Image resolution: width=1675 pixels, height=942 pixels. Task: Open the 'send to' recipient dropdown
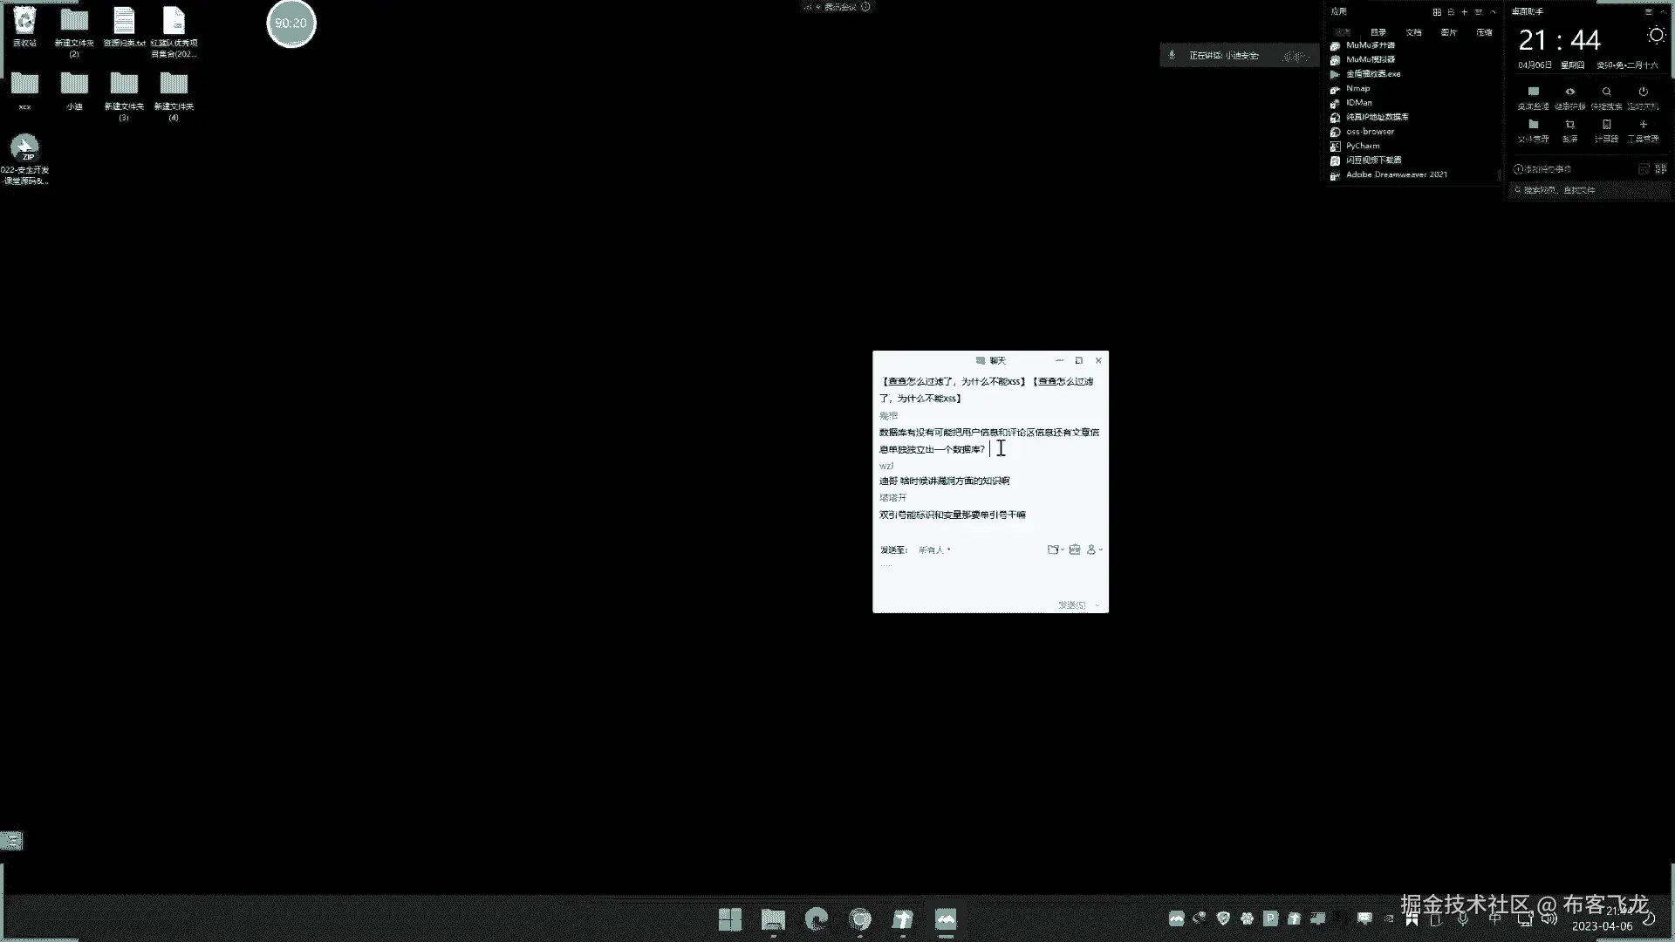click(934, 550)
